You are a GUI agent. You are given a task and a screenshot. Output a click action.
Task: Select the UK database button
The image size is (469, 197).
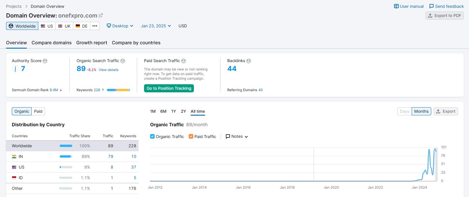[64, 26]
